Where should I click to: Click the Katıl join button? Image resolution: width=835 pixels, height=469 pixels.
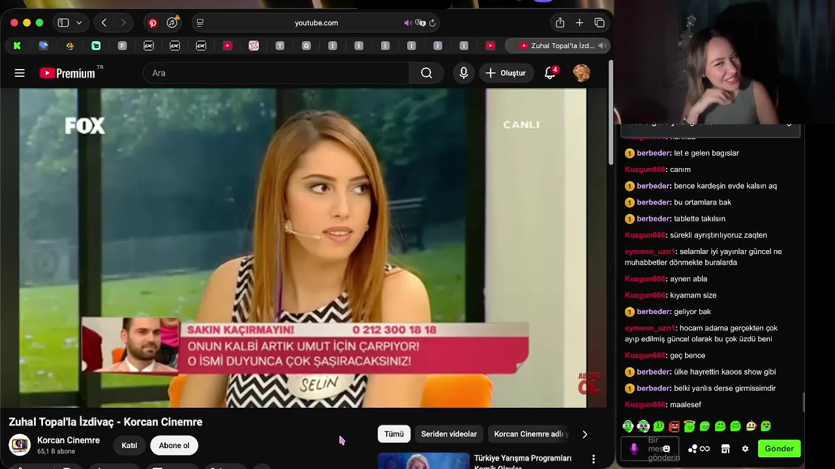point(129,446)
